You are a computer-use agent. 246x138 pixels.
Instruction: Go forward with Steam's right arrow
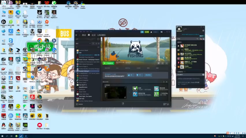(x=79, y=35)
